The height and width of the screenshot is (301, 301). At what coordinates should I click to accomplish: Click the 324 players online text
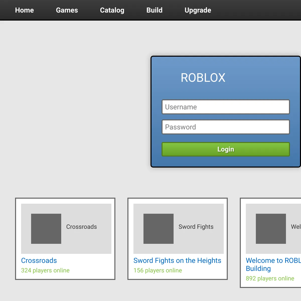pos(45,270)
